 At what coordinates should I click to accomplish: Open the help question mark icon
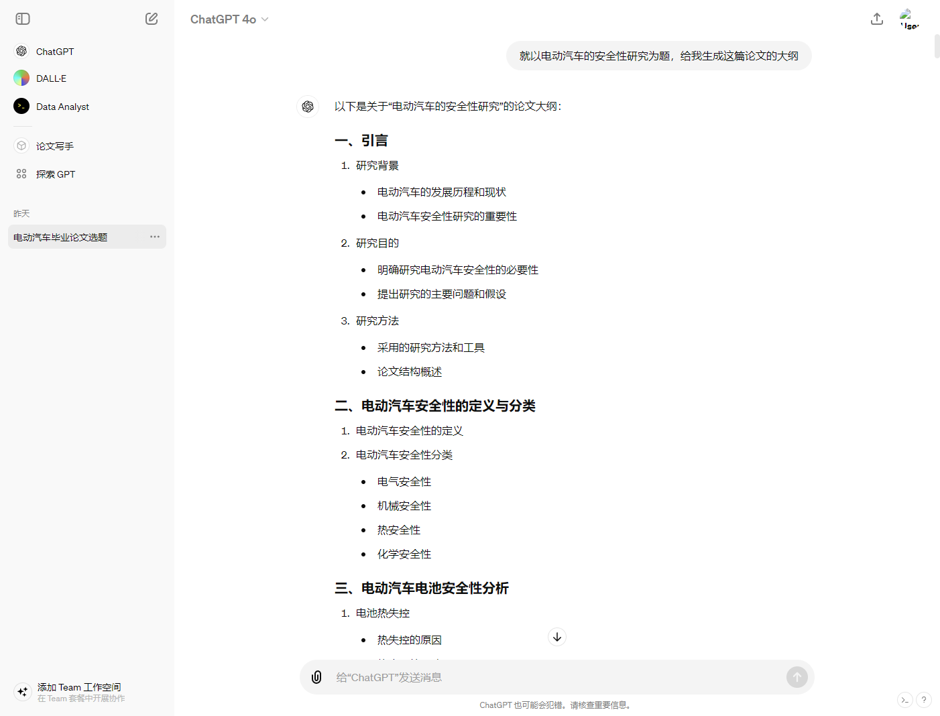pyautogui.click(x=923, y=700)
